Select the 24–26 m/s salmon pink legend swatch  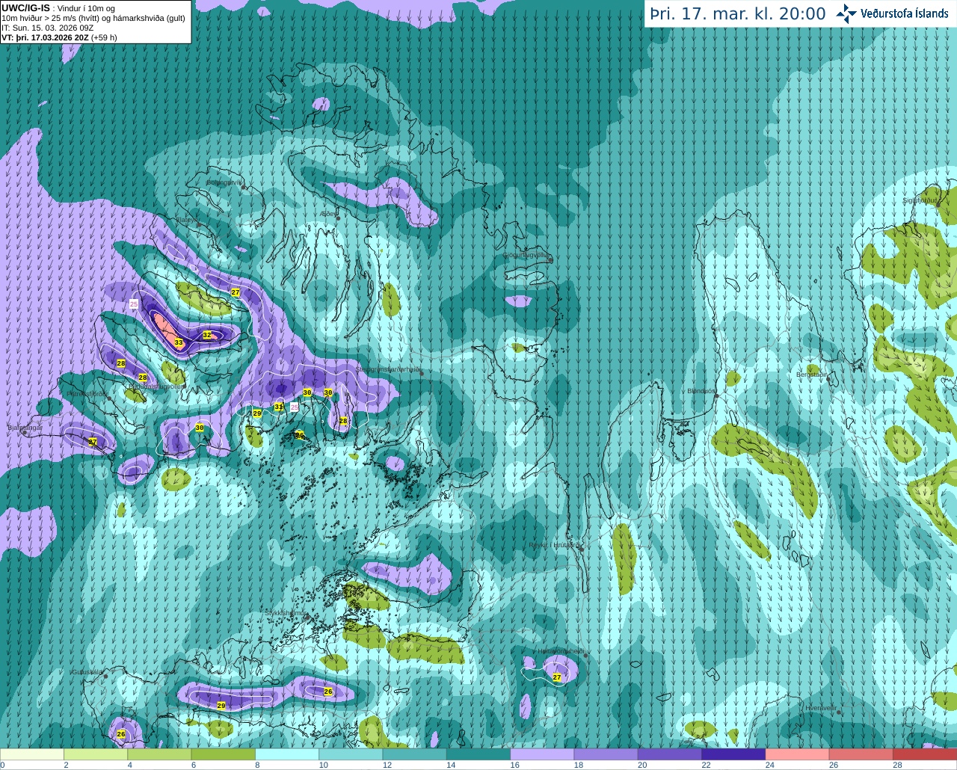pos(798,754)
